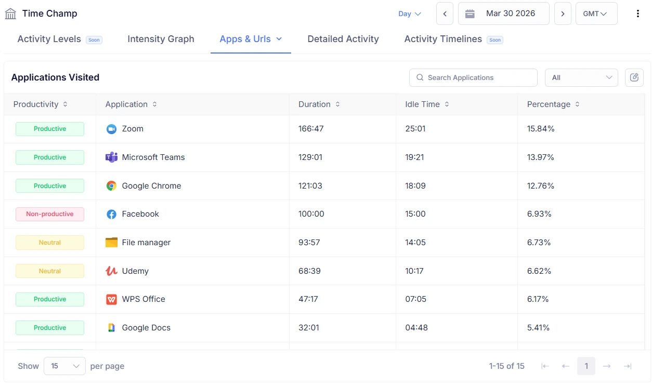This screenshot has height=386, width=652.
Task: Click the edit report icon beside the All filter
Action: click(x=634, y=77)
